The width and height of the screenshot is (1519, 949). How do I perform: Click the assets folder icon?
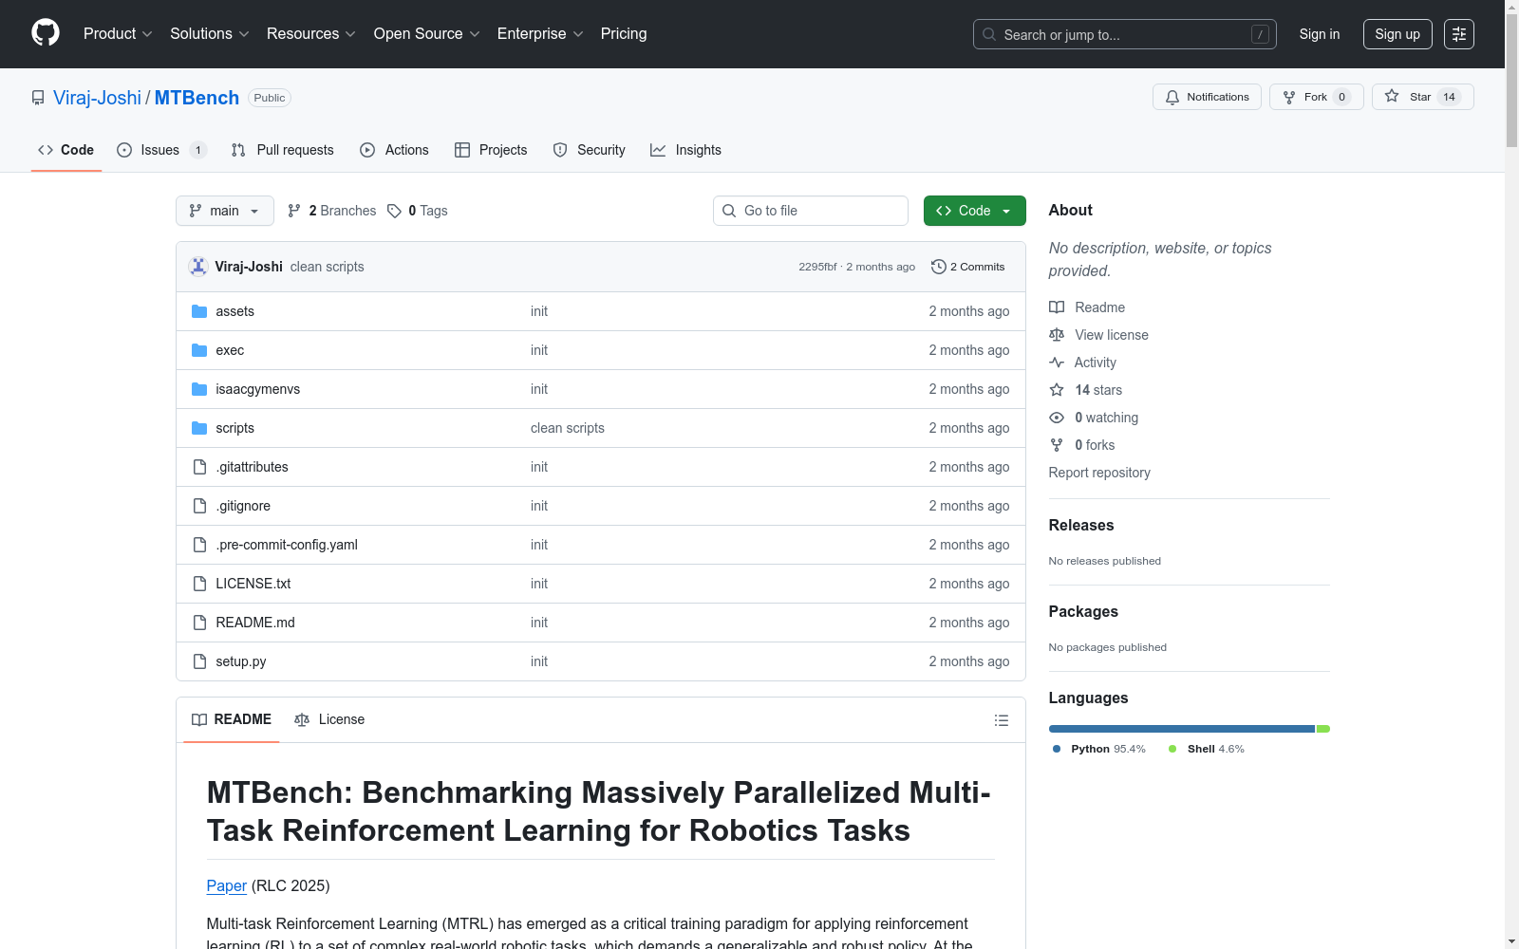point(199,311)
